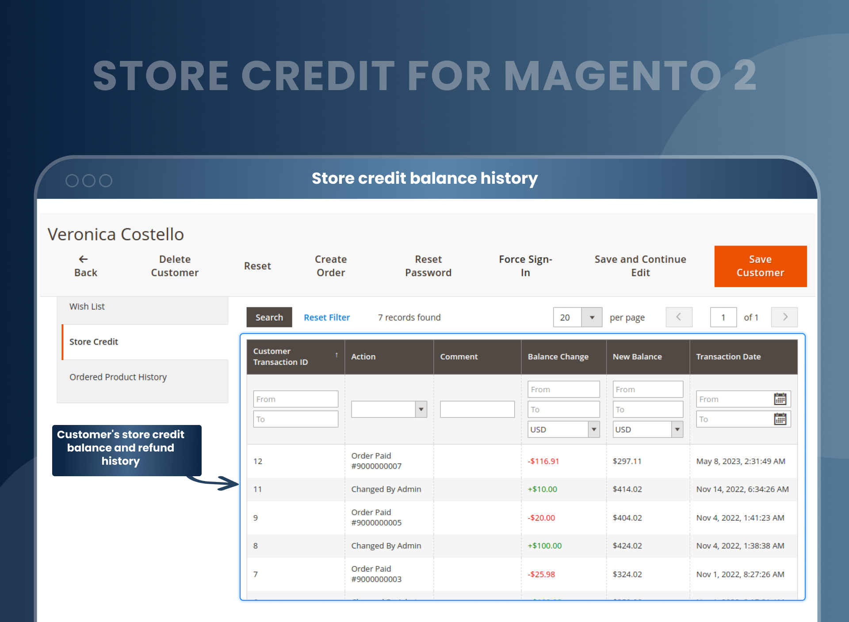The height and width of the screenshot is (622, 849).
Task: Click the New Balance column header
Action: [648, 357]
